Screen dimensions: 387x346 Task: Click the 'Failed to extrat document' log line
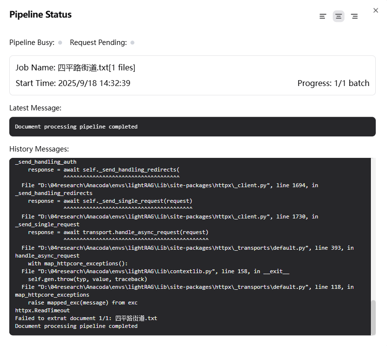click(x=86, y=318)
